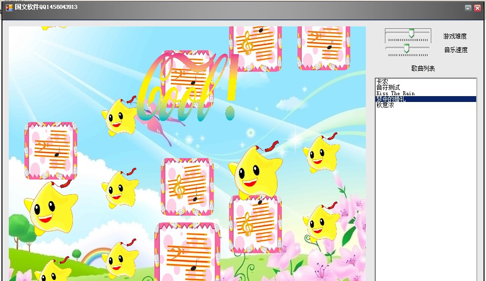Click the 歌曲列表 heading
Image resolution: width=486 pixels, height=281 pixels.
pyautogui.click(x=423, y=68)
